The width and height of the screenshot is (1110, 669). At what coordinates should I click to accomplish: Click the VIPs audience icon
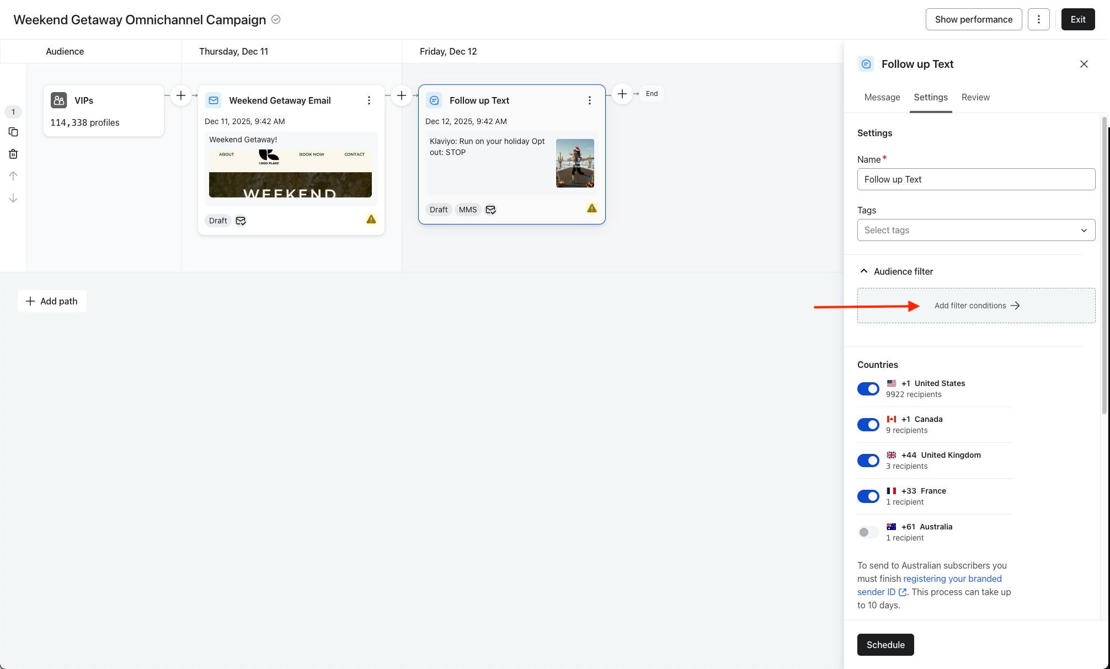click(59, 100)
